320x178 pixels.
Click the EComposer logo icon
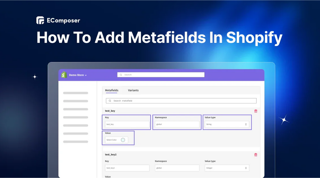tap(40, 20)
